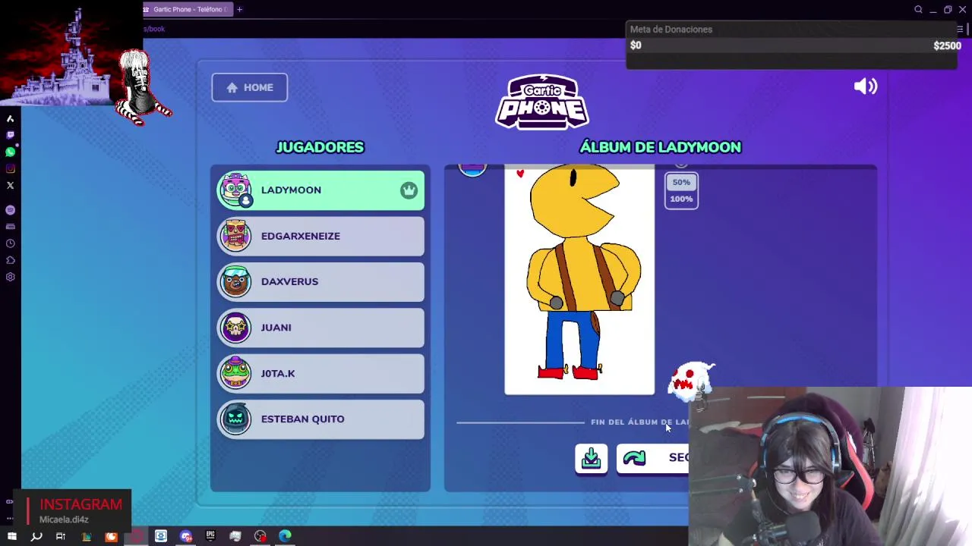Screen dimensions: 972x546
Task: Select JUANI in the players list
Action: pos(320,328)
